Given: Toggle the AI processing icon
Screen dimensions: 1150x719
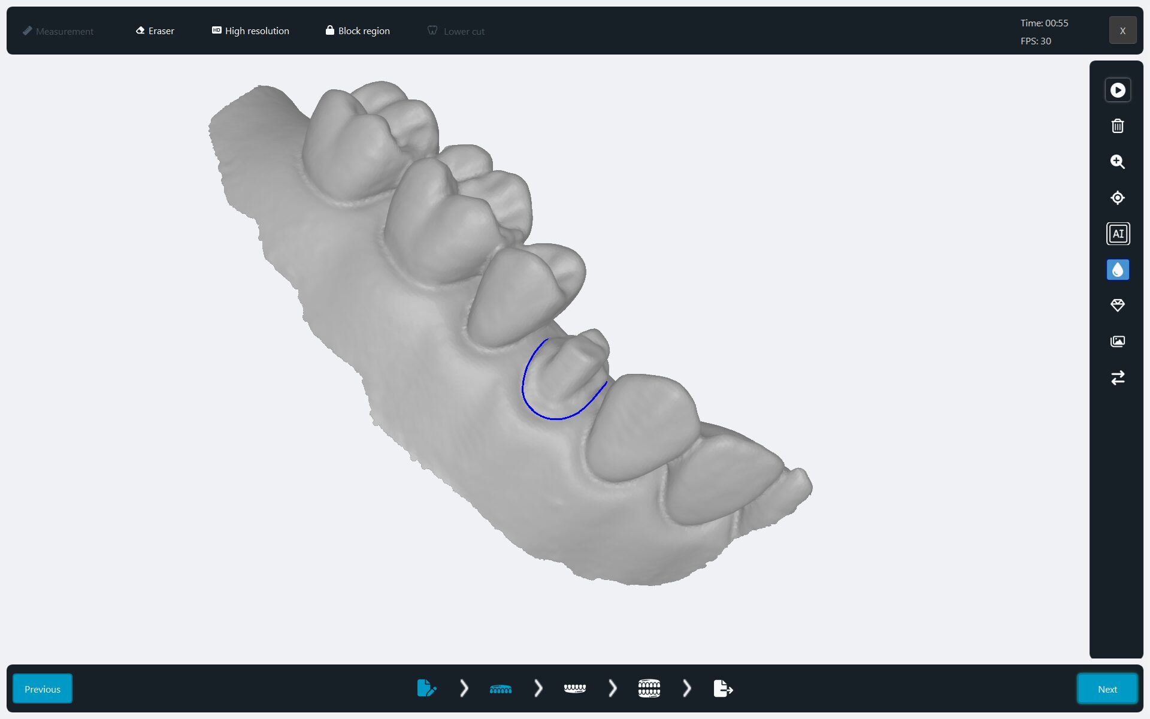Looking at the screenshot, I should [x=1117, y=234].
